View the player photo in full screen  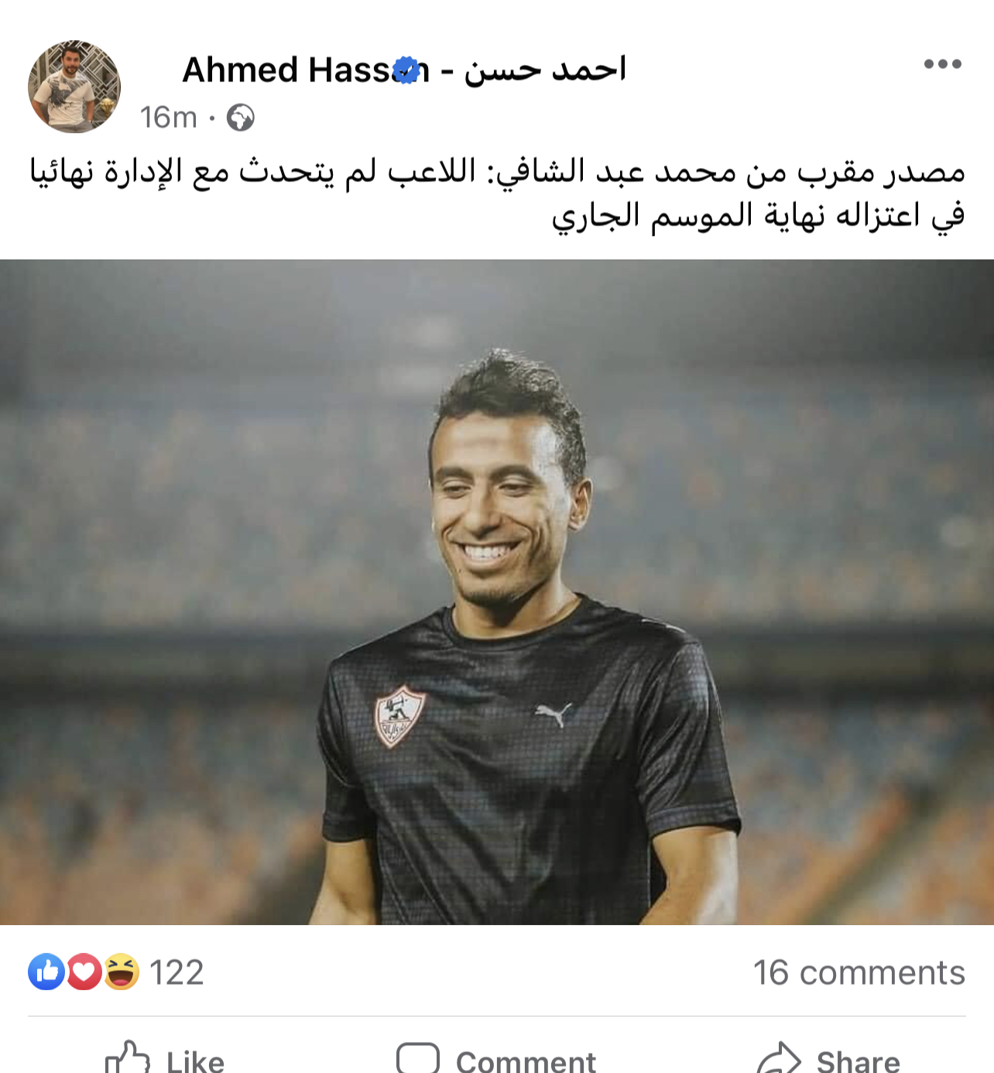click(497, 592)
